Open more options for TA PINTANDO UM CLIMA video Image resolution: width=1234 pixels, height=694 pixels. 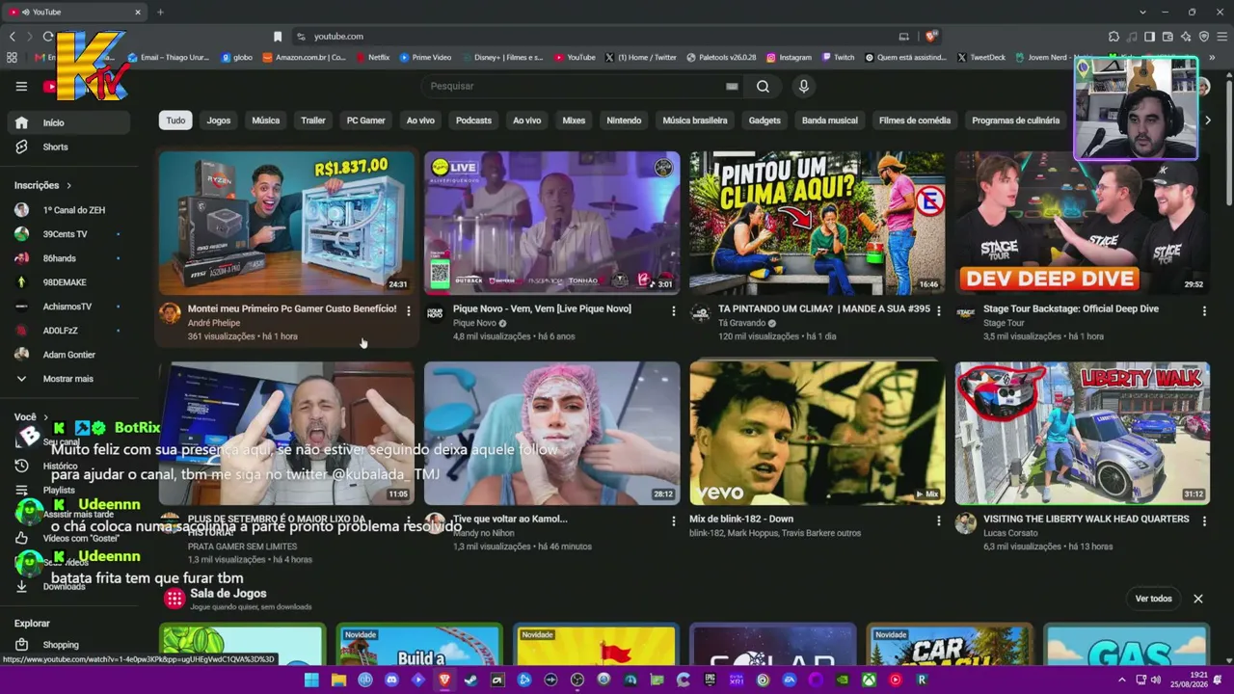tap(938, 310)
